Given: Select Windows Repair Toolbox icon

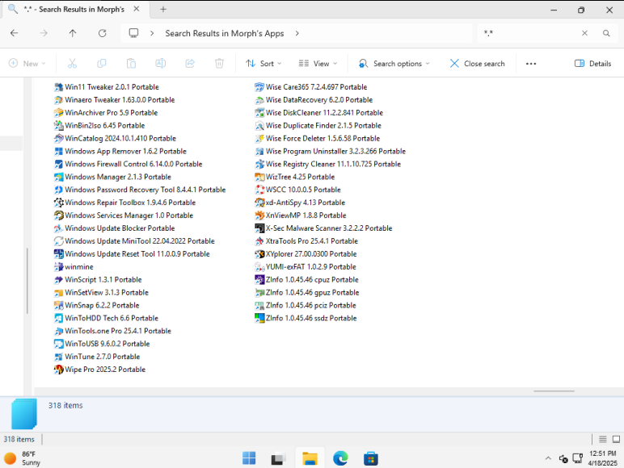Looking at the screenshot, I should (x=58, y=203).
